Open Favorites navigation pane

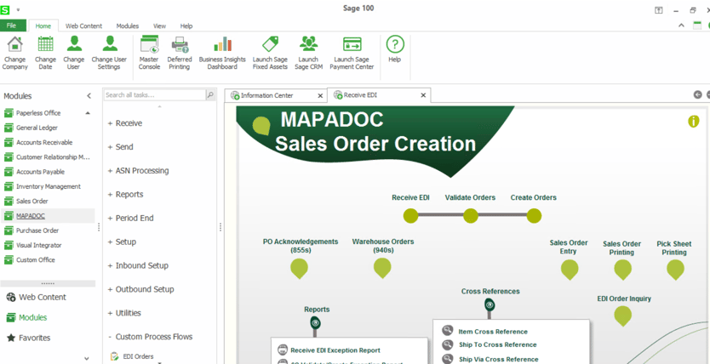29,338
